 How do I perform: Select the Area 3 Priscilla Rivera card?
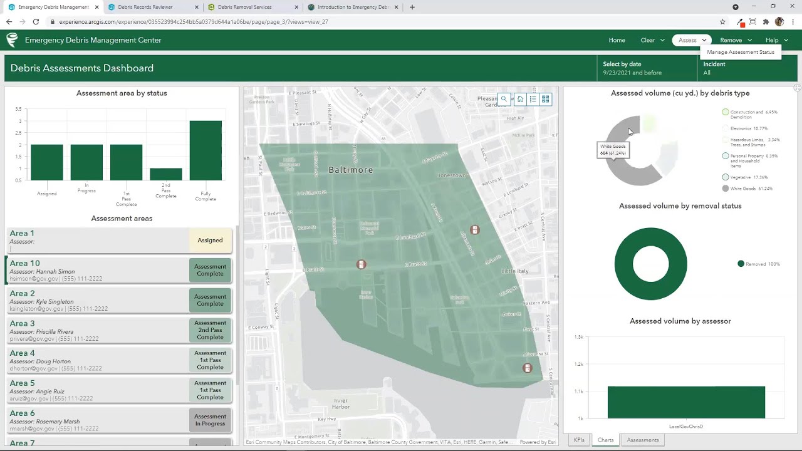point(119,330)
